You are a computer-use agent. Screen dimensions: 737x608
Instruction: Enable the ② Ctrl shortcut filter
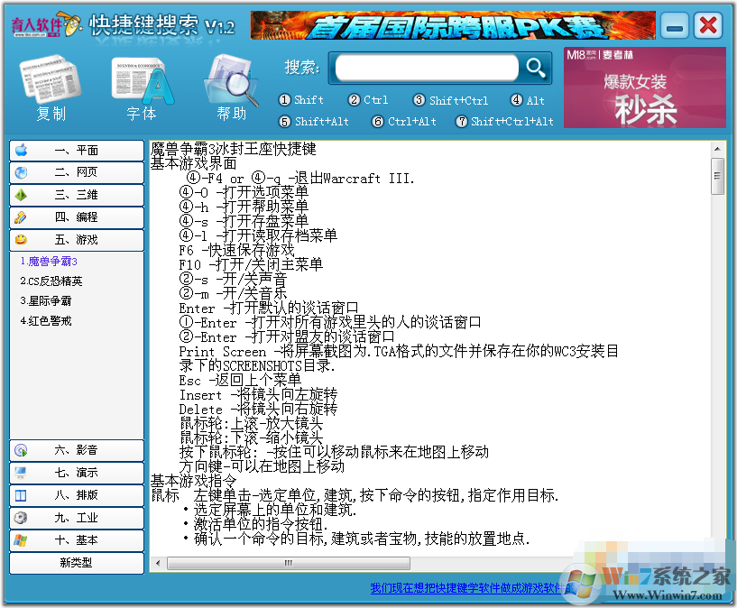click(x=367, y=101)
